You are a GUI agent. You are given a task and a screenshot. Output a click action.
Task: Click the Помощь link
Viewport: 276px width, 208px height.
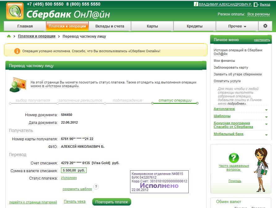click(x=235, y=181)
